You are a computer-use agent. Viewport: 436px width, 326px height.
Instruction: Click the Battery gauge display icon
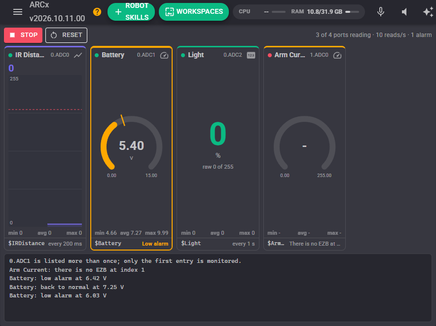pos(164,55)
